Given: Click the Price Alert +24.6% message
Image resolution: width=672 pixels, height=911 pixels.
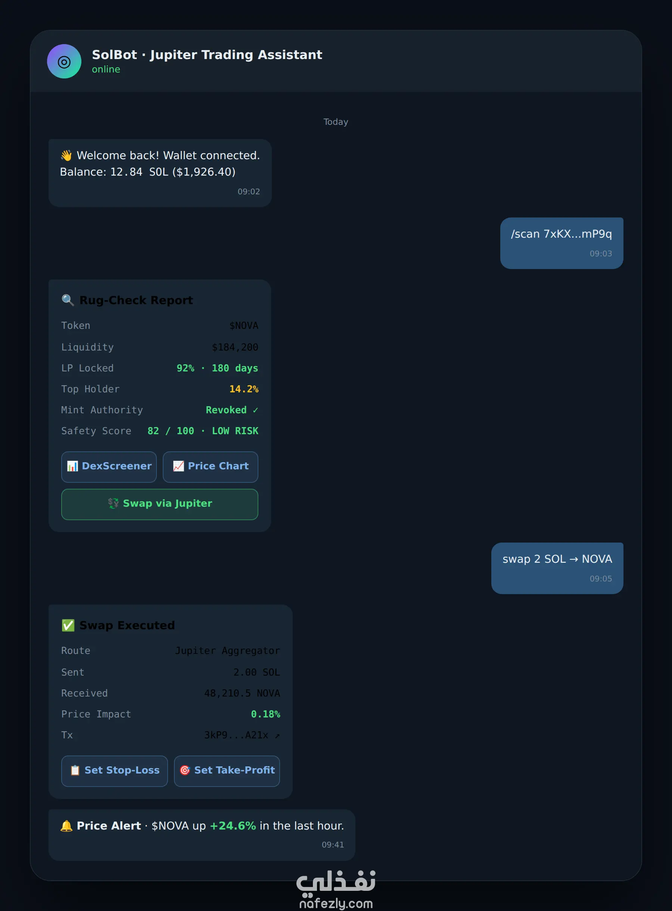Looking at the screenshot, I should point(202,835).
